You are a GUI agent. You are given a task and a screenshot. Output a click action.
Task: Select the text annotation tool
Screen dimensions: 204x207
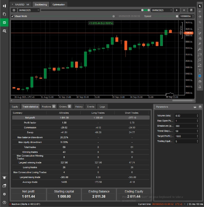200,70
